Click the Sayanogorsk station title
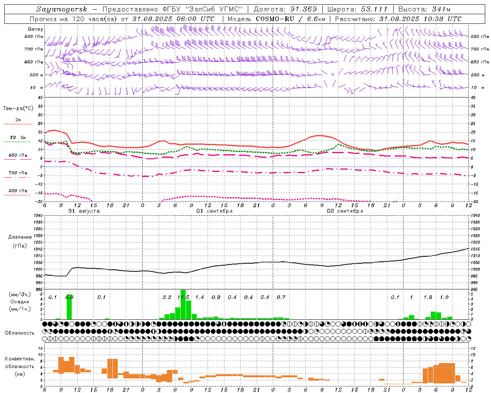Viewport: 491px width, 393px height. coord(62,9)
